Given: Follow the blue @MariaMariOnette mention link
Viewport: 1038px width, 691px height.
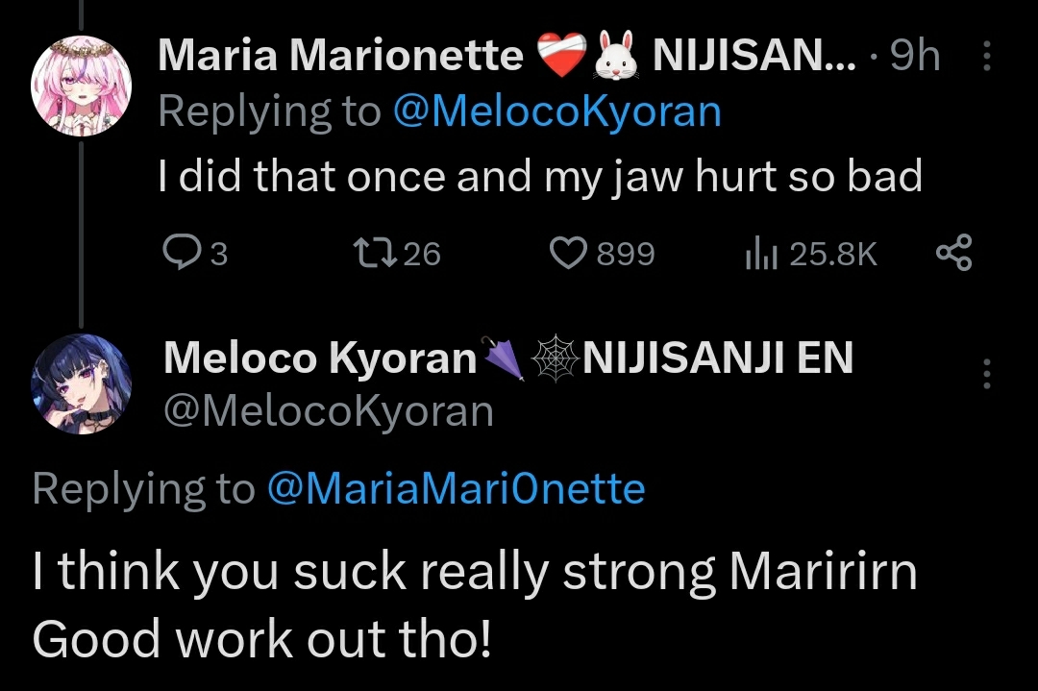Looking at the screenshot, I should (455, 489).
